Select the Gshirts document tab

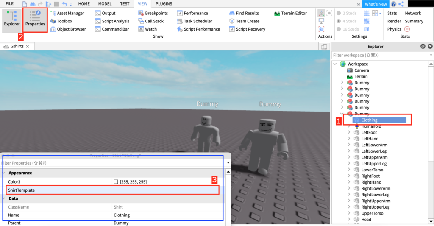coord(17,46)
